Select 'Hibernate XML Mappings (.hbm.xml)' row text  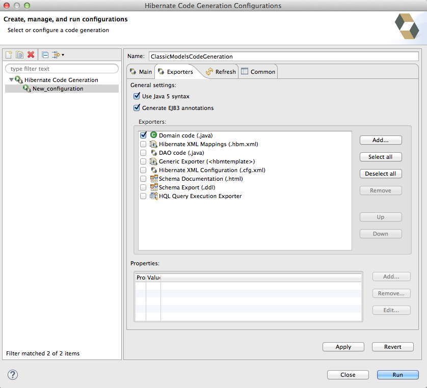pyautogui.click(x=208, y=144)
